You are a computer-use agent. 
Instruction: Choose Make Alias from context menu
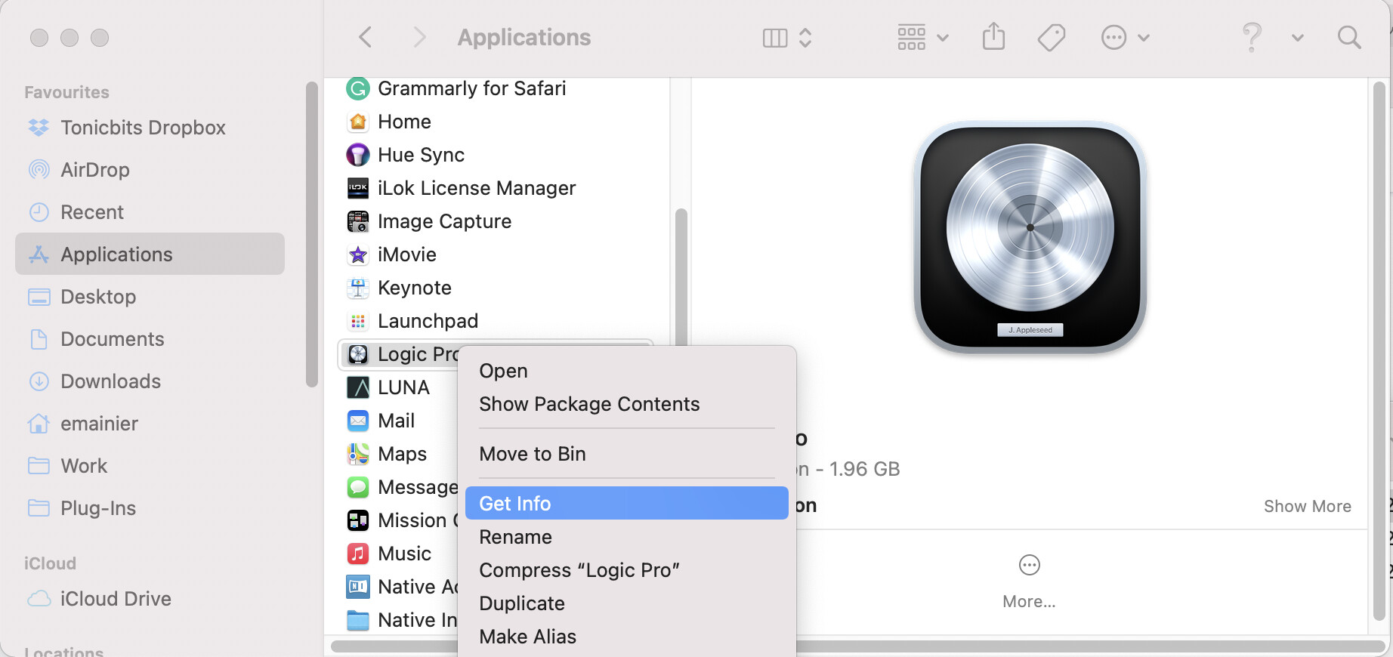click(x=627, y=637)
